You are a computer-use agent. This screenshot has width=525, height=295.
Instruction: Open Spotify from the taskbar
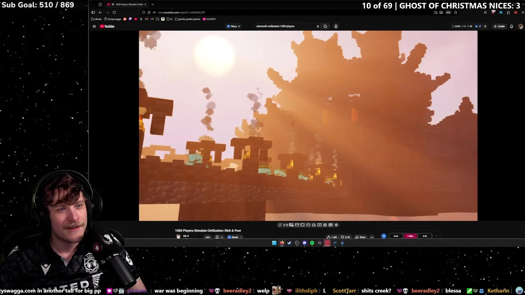coord(312,243)
